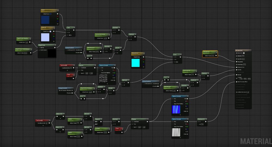This screenshot has width=272, height=147.
Task: Click the blue-striped Texture Sample RGB output pin
Action: pyautogui.click(x=187, y=99)
